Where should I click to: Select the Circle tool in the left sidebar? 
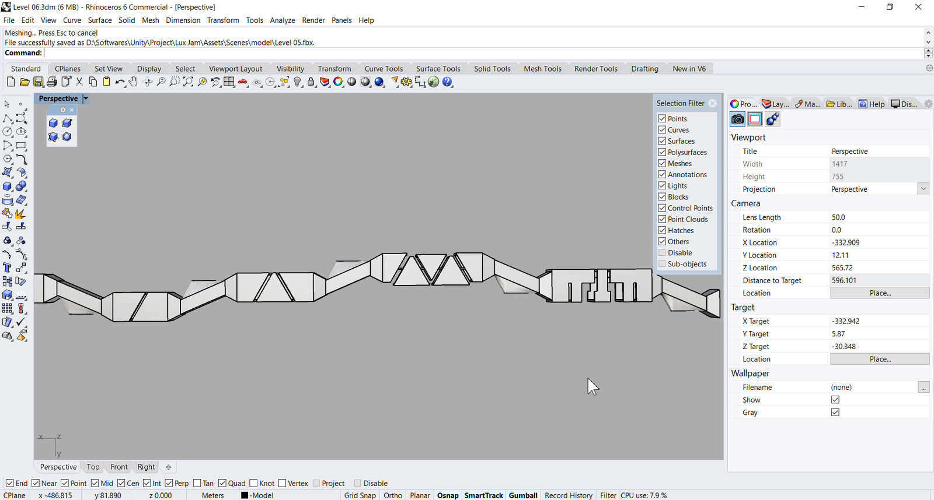(x=8, y=132)
